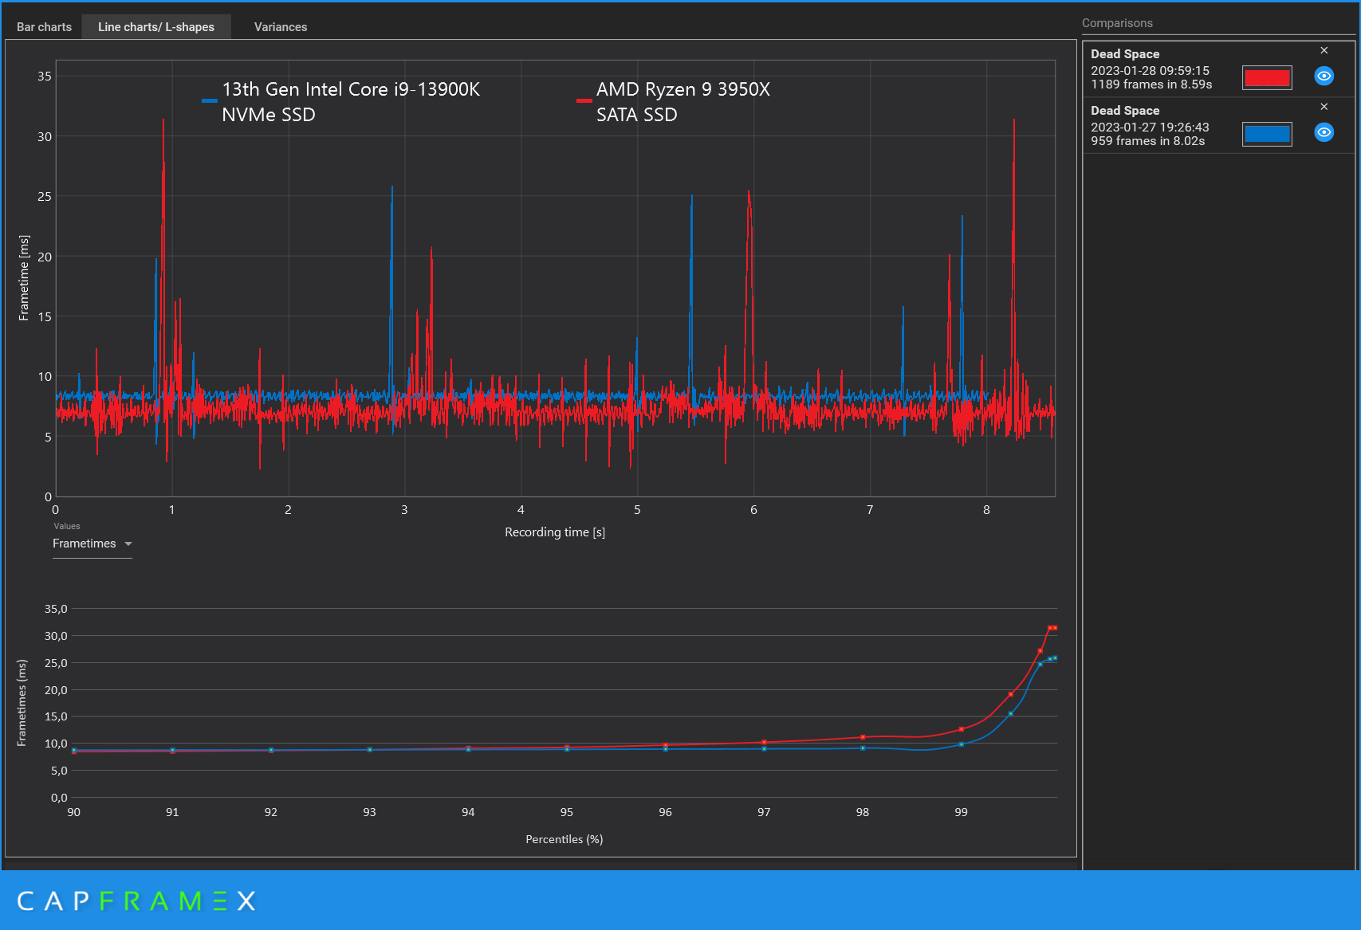Screen dimensions: 1361x930
Task: Click '959 frames in 8.02s' text
Action: 1148,141
